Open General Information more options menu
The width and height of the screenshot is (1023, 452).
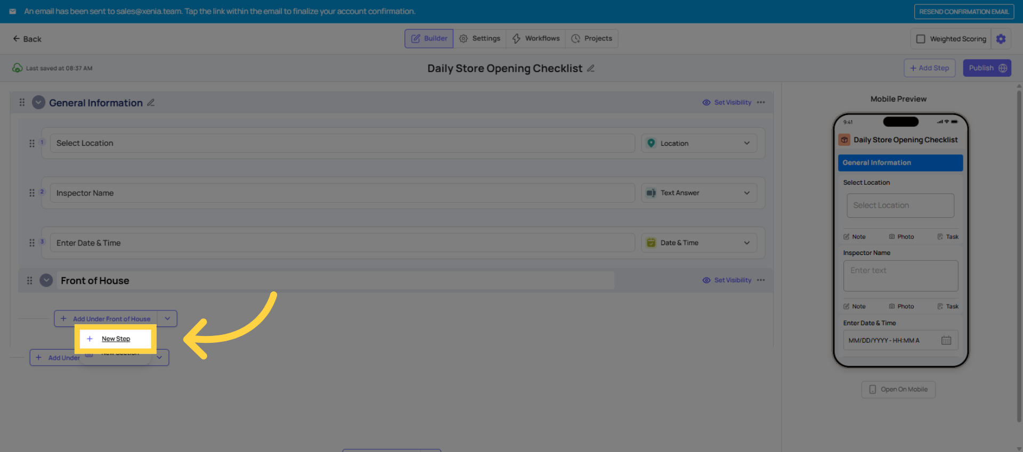pos(761,102)
